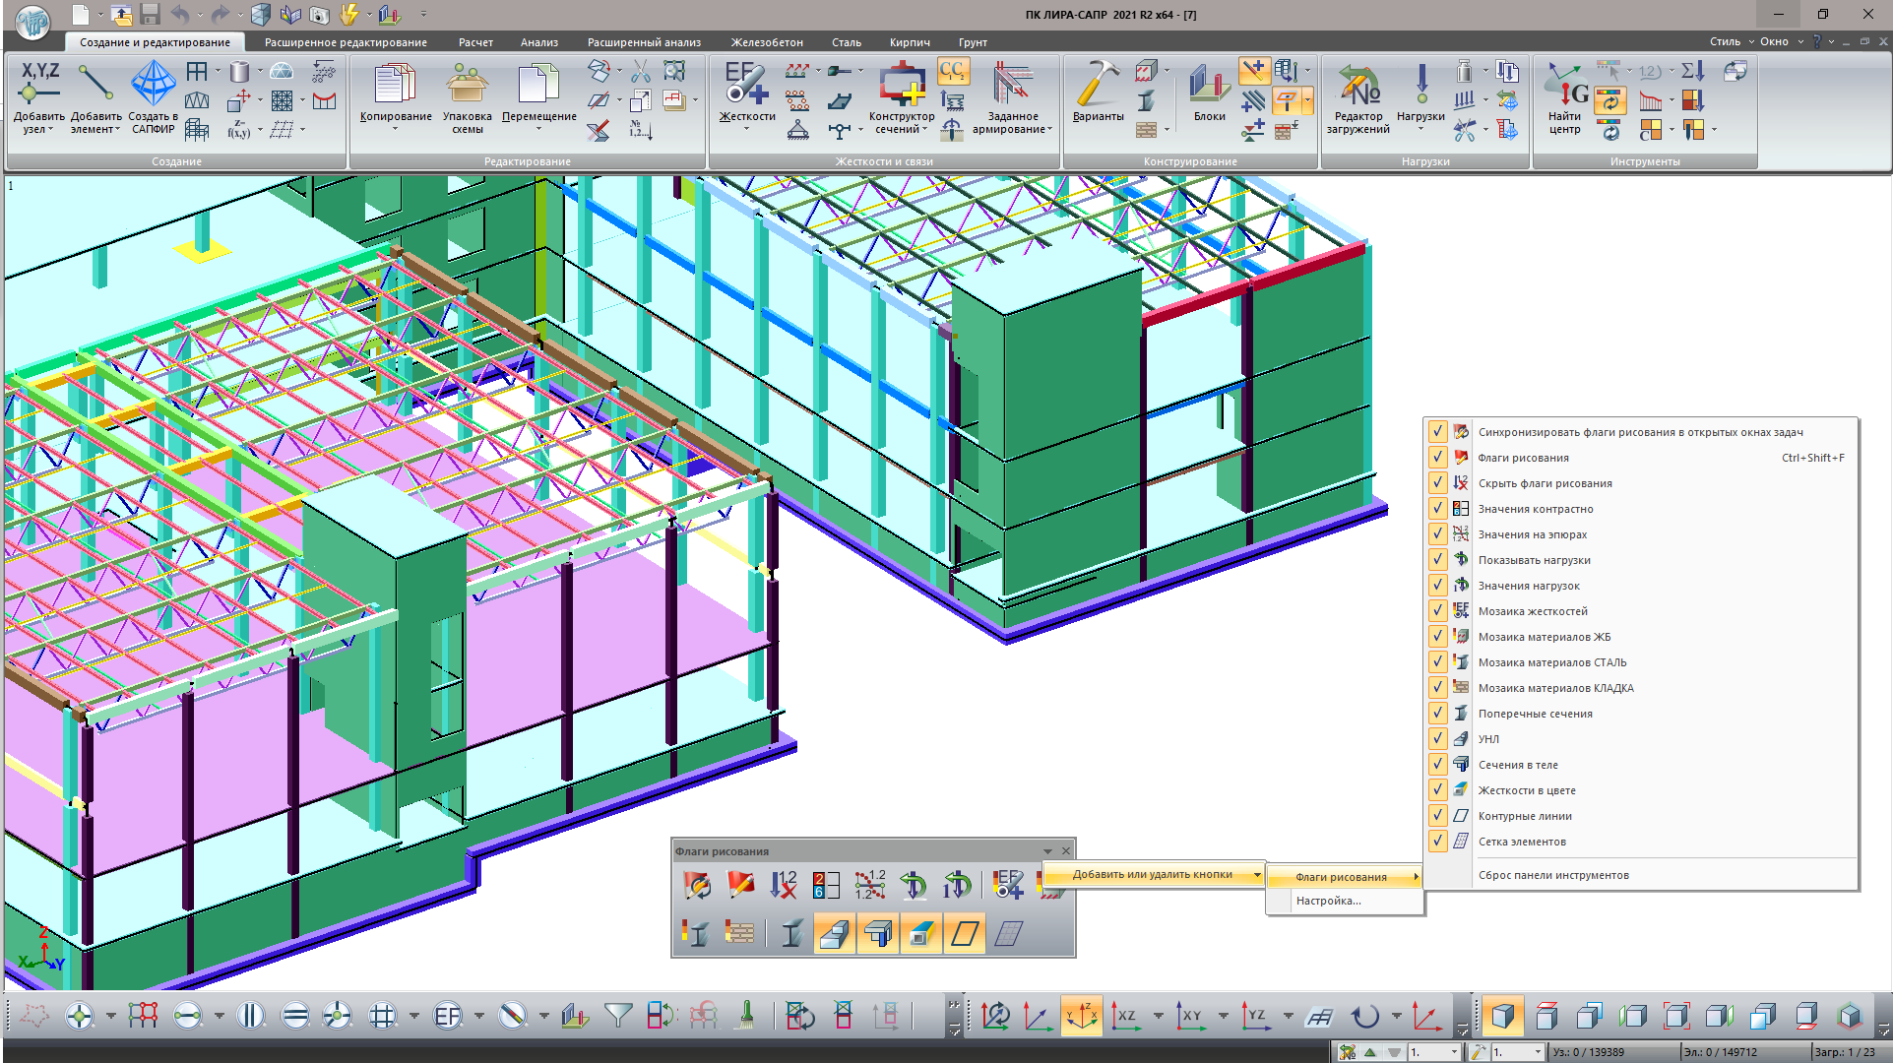Switch to Грунт ribbon tab
The width and height of the screenshot is (1893, 1063).
(x=973, y=42)
